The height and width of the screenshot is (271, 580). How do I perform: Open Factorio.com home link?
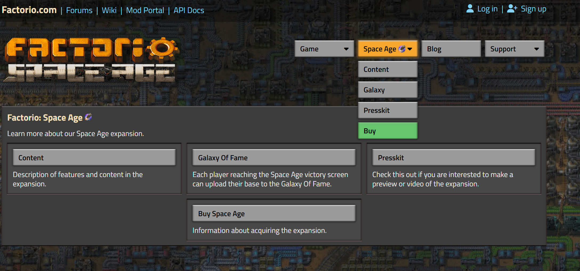(29, 10)
